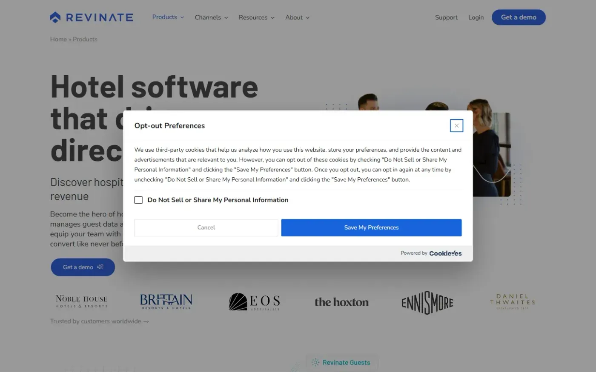
Task: Click the Revinate logo
Action: click(92, 17)
